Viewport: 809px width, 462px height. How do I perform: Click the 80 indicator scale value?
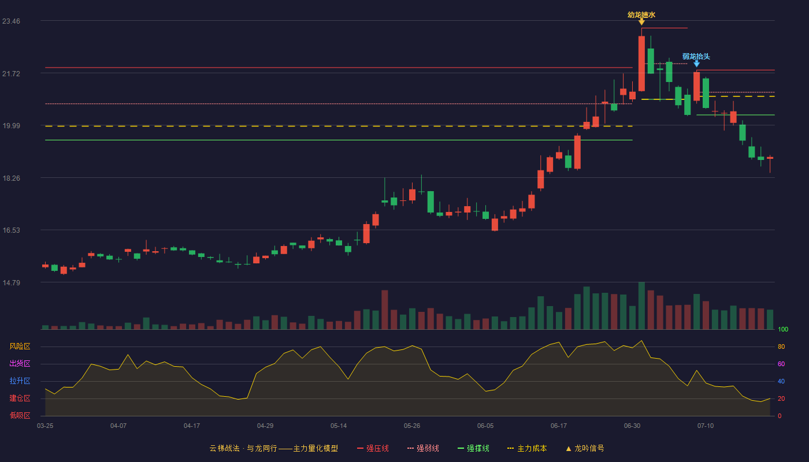coord(781,346)
